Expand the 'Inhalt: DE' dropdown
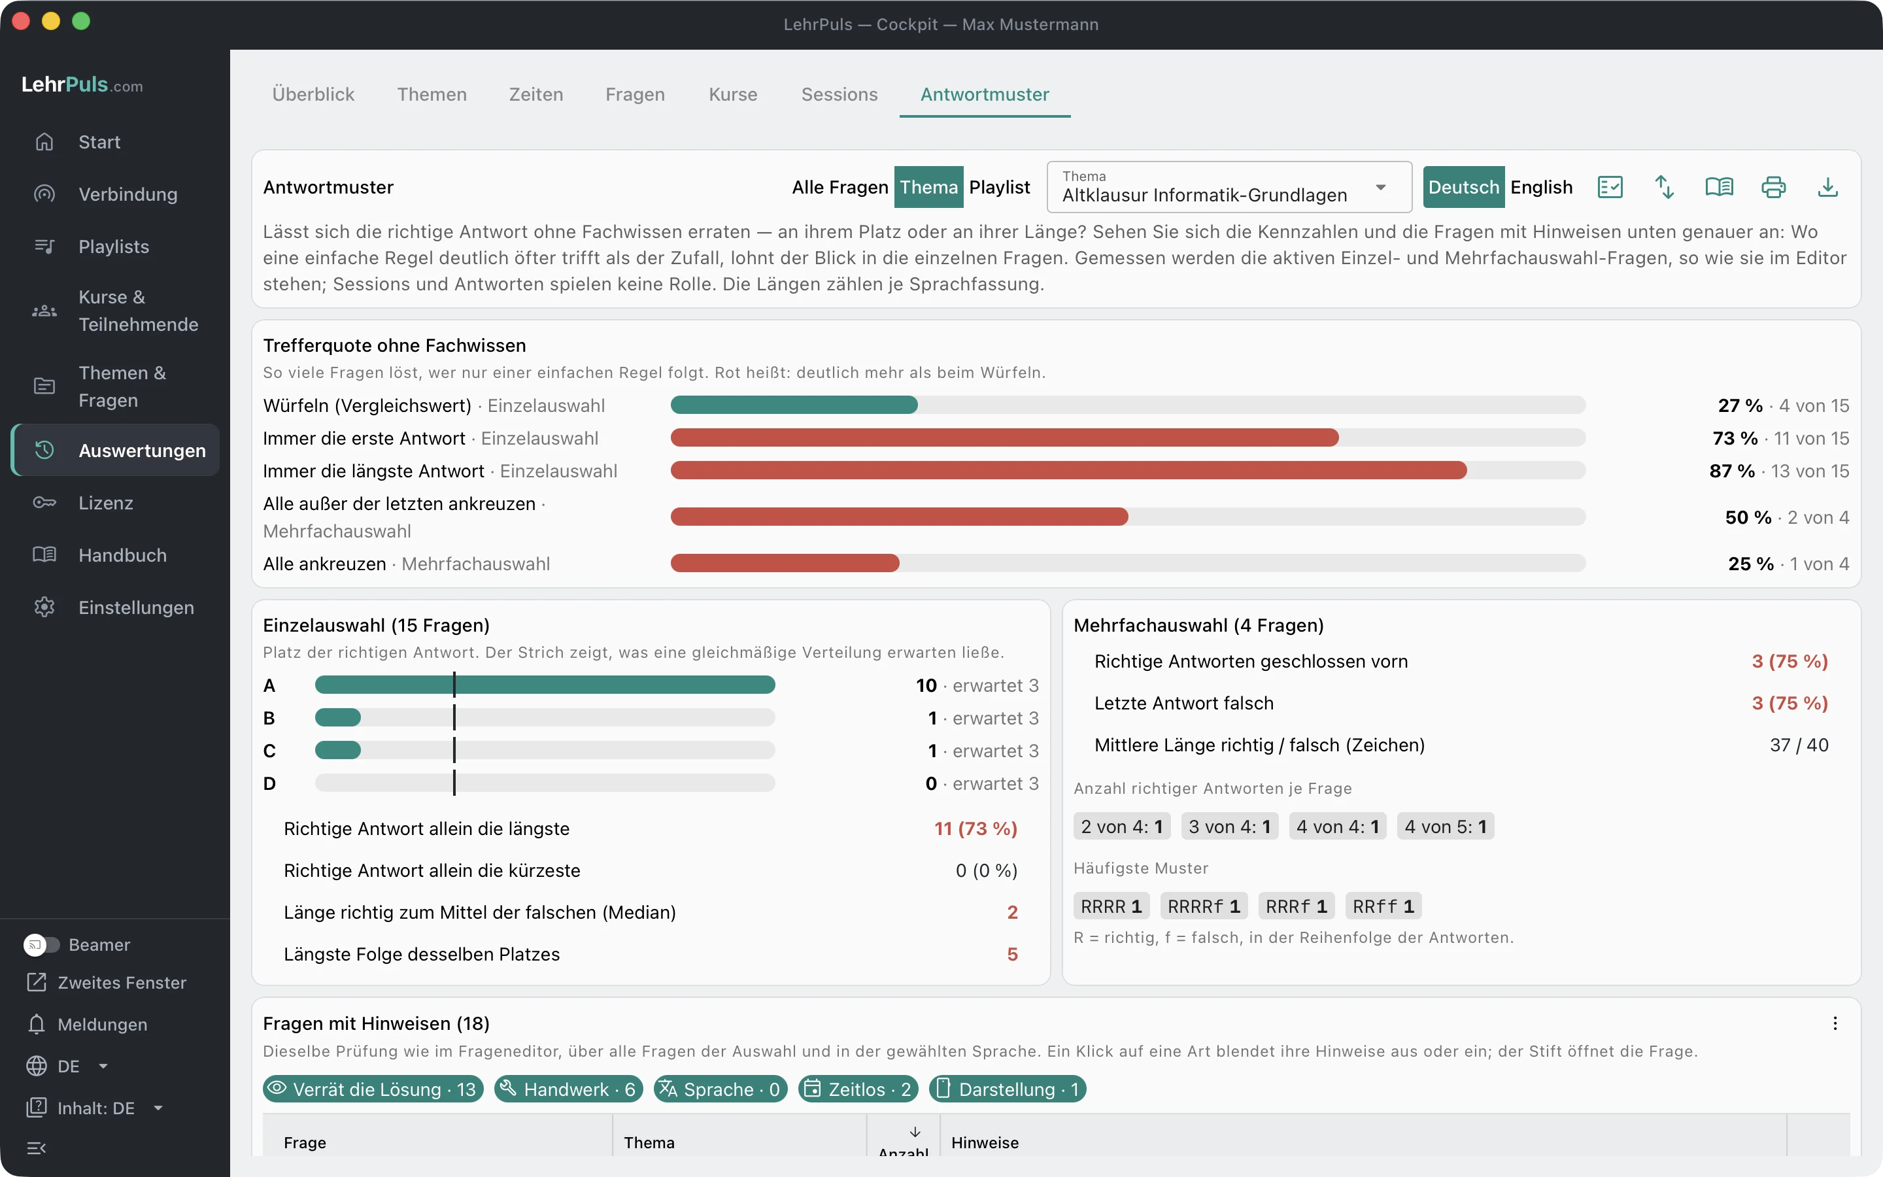This screenshot has height=1177, width=1883. click(95, 1108)
